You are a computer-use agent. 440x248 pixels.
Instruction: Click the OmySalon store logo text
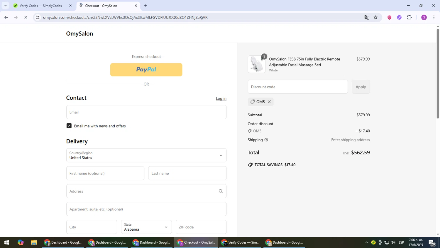pos(79,33)
